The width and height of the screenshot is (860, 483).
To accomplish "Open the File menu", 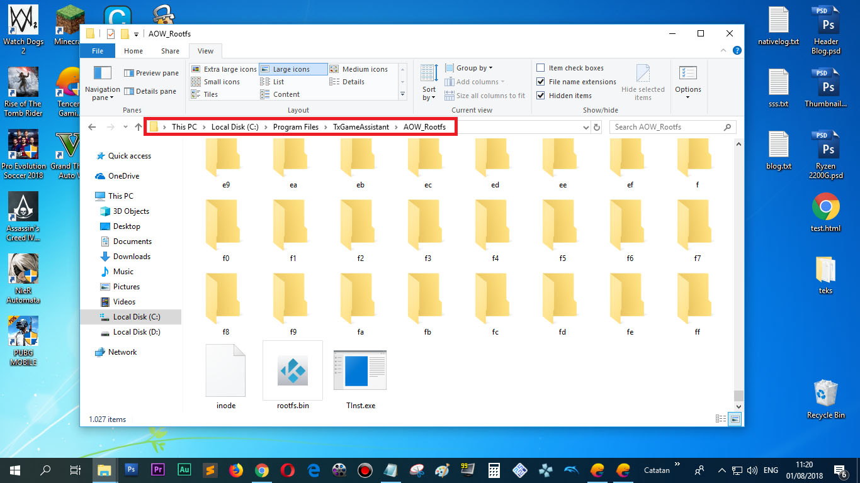I will tap(98, 50).
